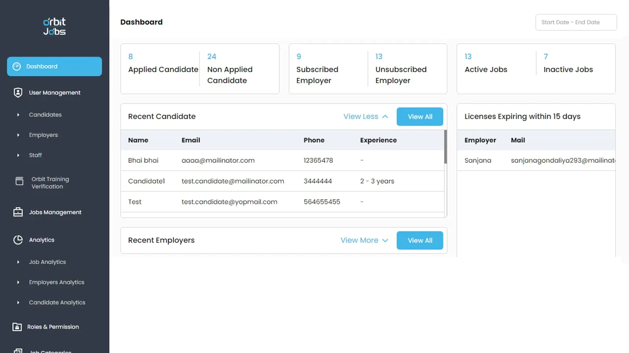Screen dimensions: 629x353
Task: Open the Non Applied Candidate stat
Action: [230, 69]
